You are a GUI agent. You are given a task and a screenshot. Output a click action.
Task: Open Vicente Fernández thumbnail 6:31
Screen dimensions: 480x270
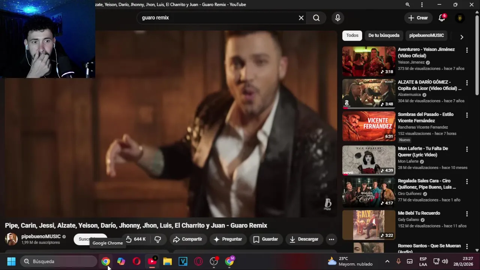pyautogui.click(x=369, y=126)
